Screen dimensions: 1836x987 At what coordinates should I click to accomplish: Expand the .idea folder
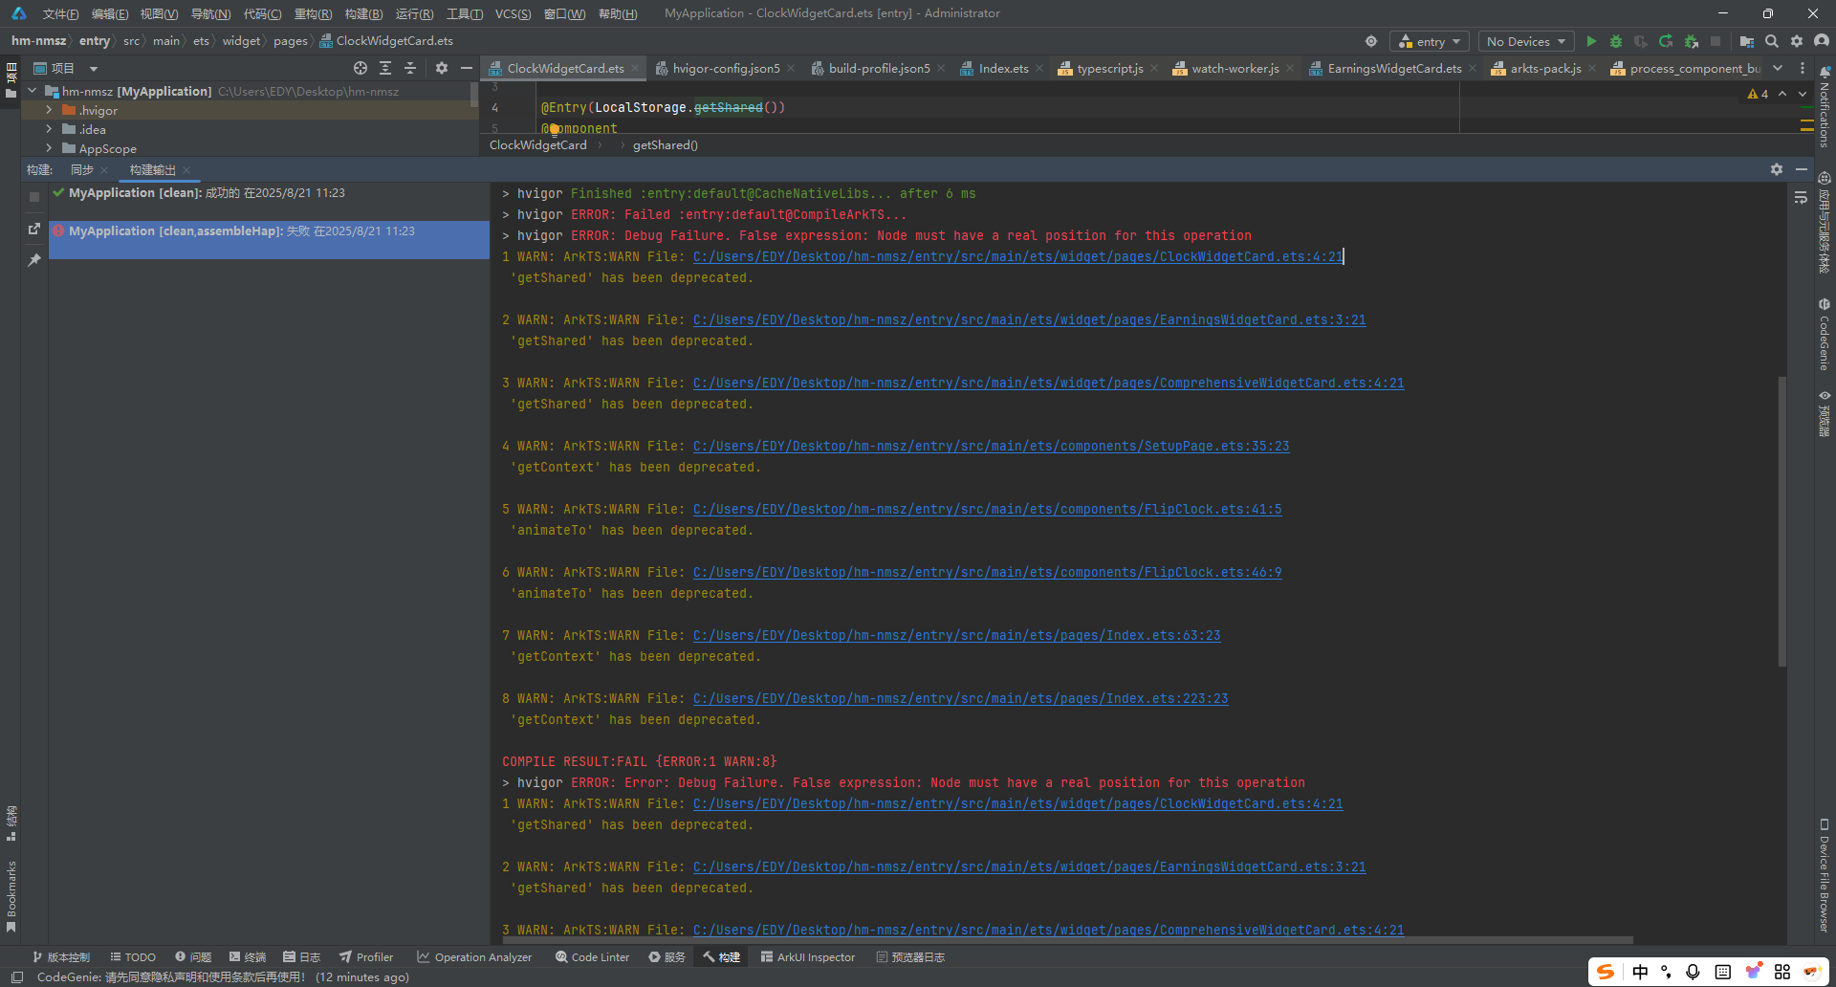(49, 129)
